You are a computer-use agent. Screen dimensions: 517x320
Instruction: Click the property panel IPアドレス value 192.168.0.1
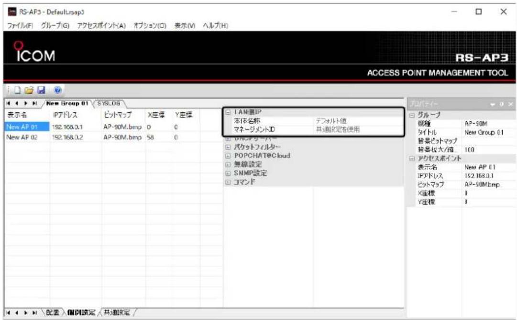(x=489, y=176)
